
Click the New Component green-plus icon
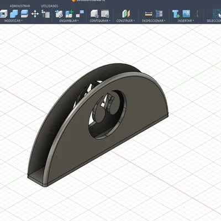point(70,14)
